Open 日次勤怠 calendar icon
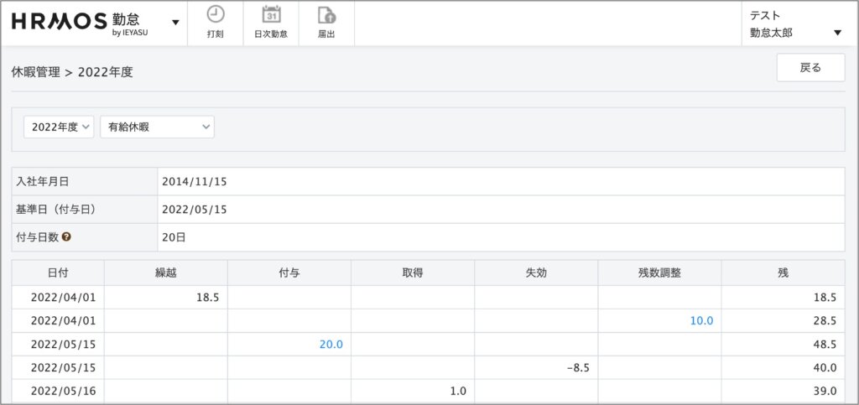This screenshot has width=859, height=405. pos(271,14)
